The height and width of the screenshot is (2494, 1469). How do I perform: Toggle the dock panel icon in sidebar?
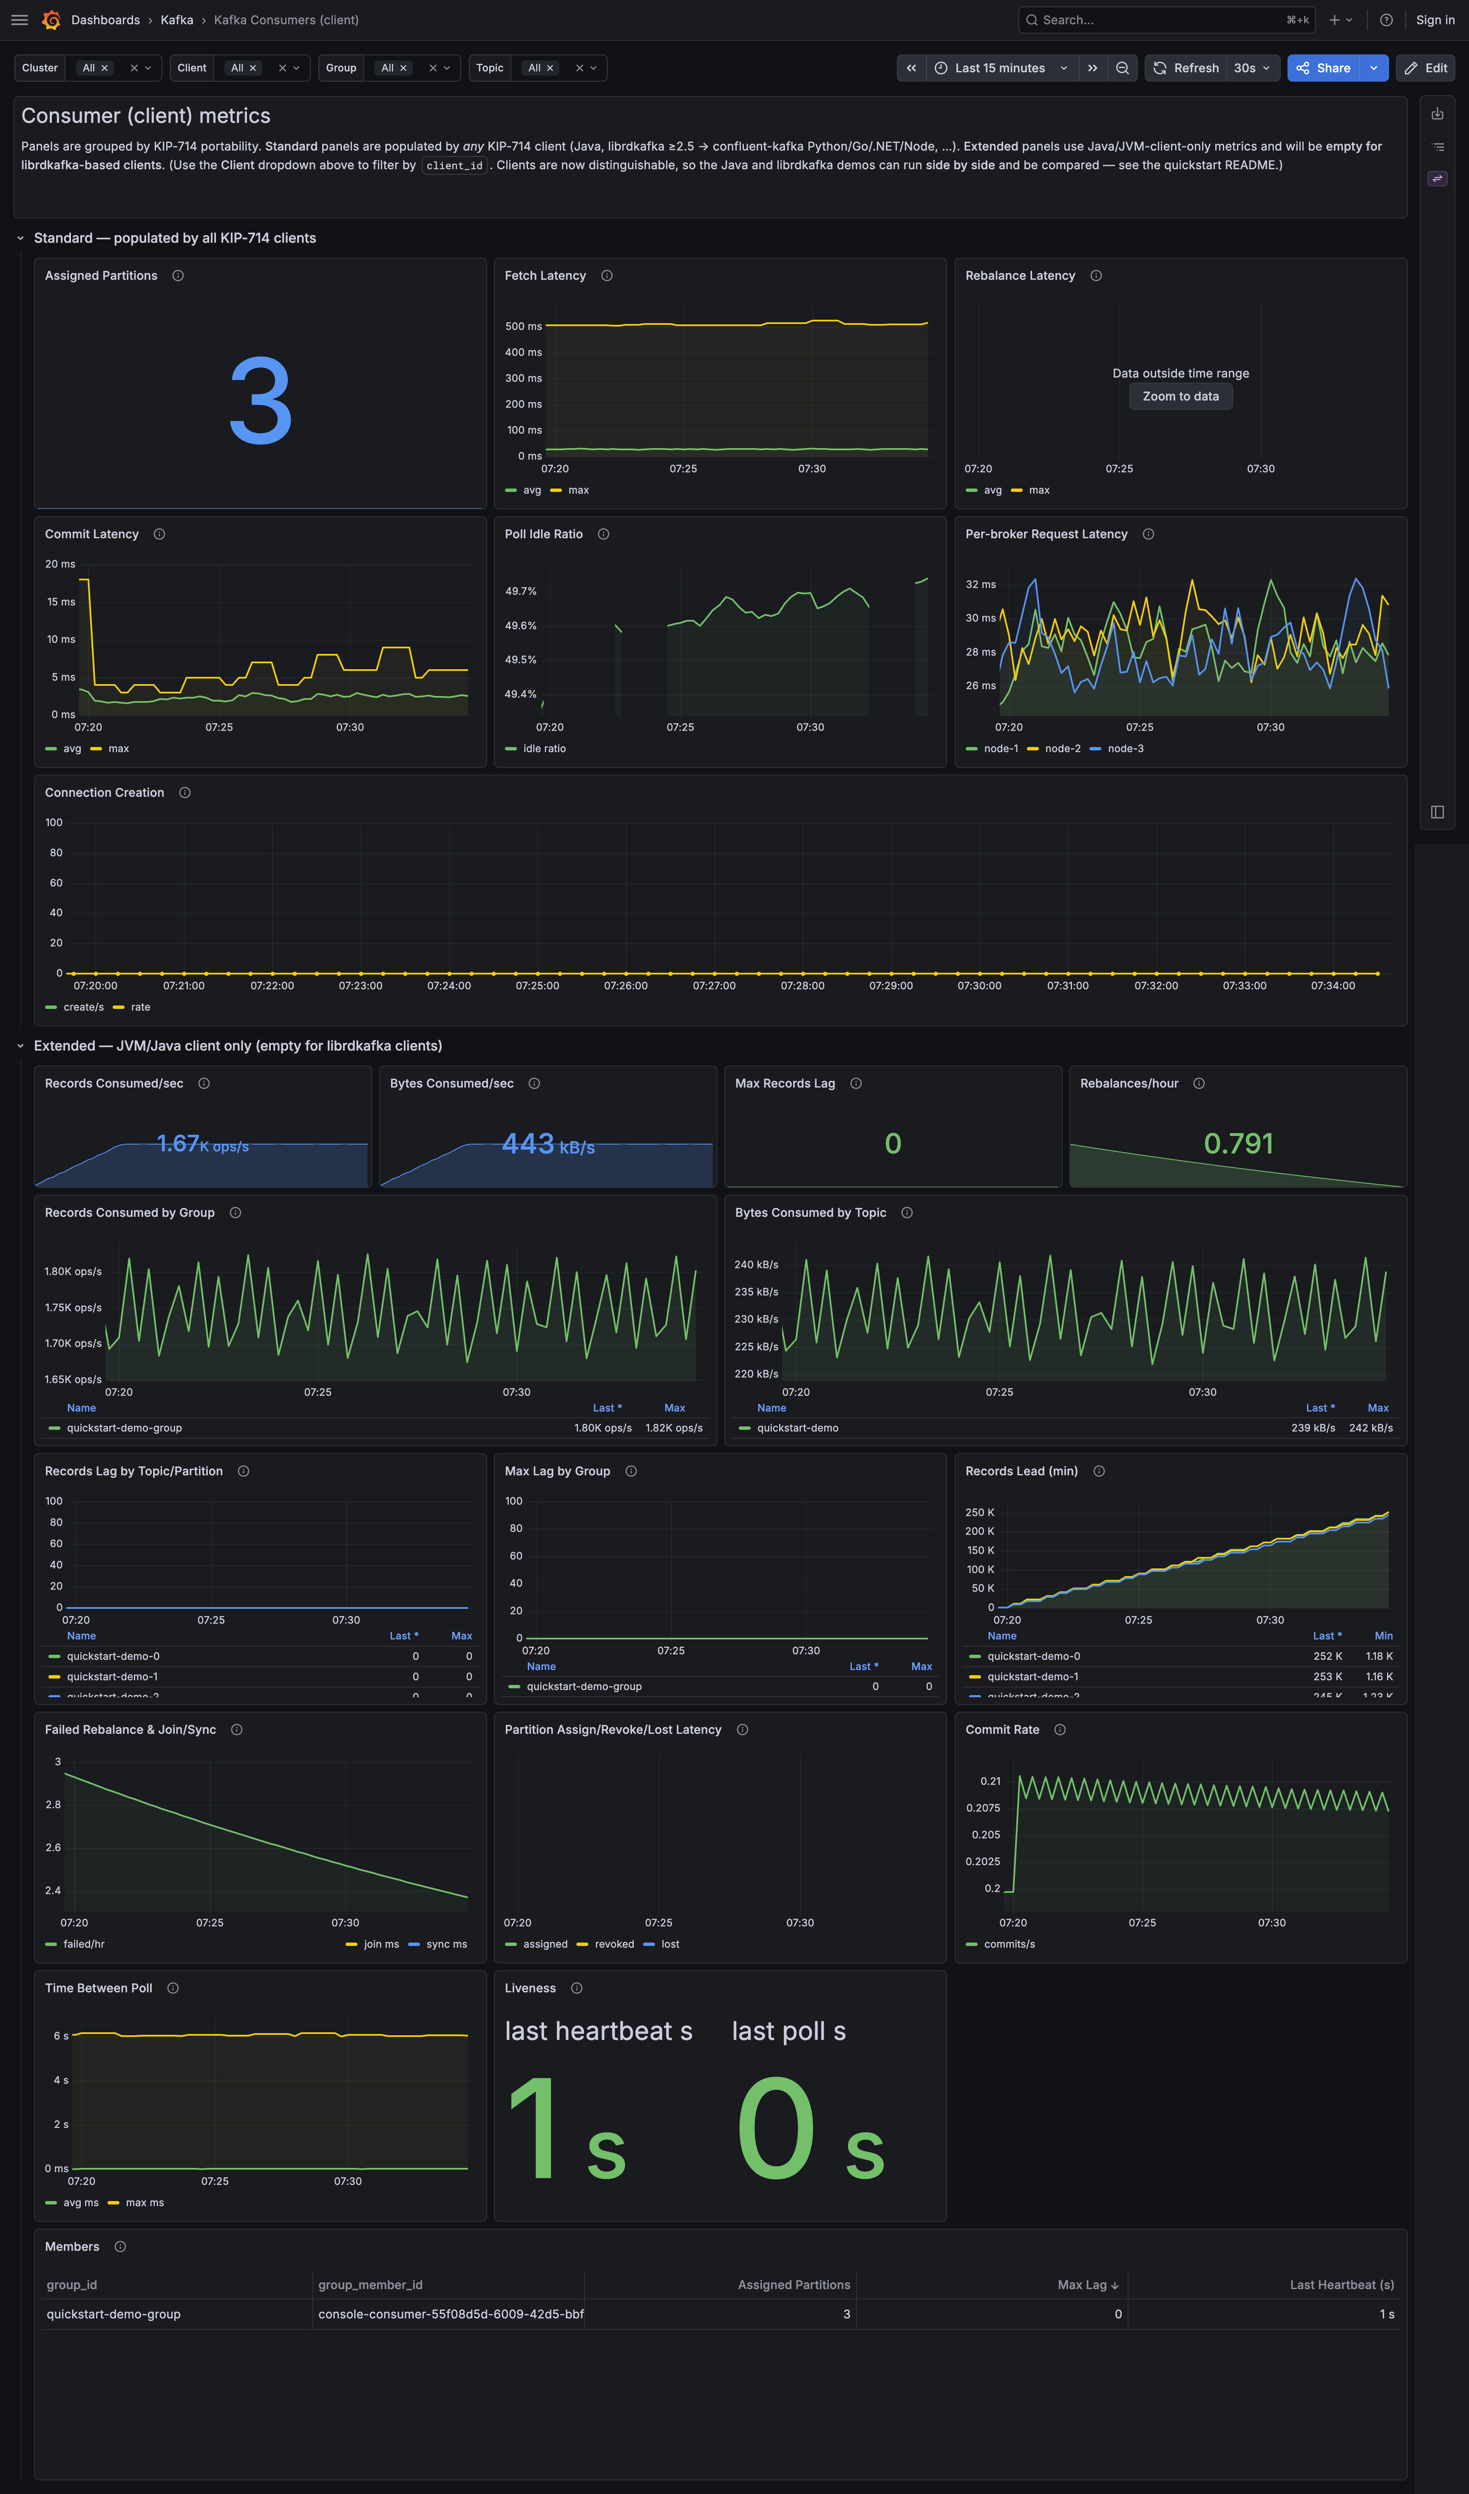pyautogui.click(x=1437, y=812)
